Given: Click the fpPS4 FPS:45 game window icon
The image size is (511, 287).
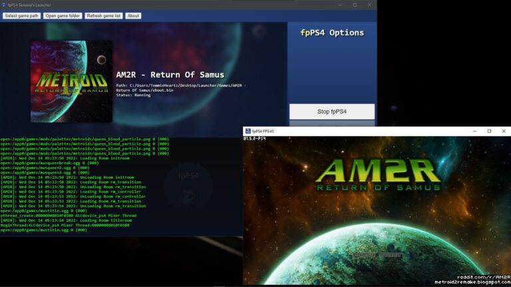Looking at the screenshot, I should click(x=248, y=131).
